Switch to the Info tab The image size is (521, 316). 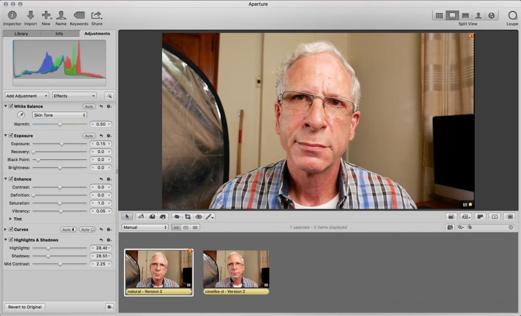tap(59, 34)
